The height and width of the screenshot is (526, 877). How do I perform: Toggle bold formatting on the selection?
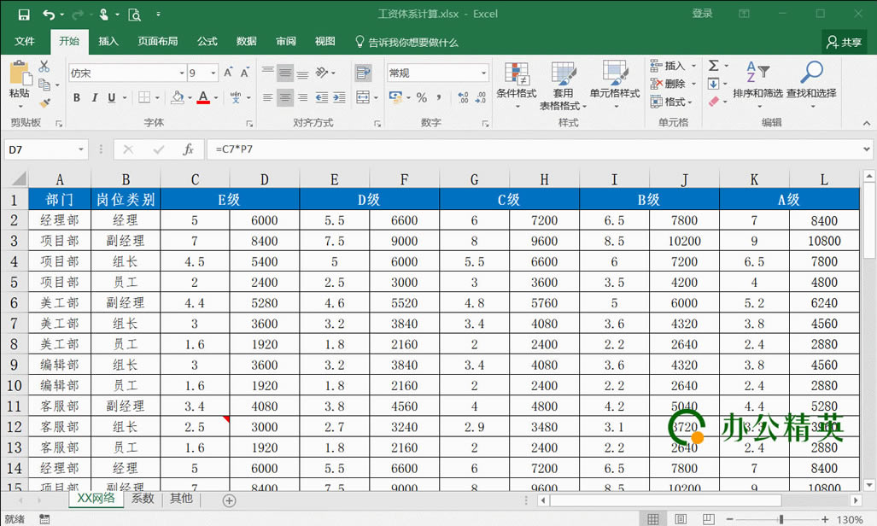(76, 96)
